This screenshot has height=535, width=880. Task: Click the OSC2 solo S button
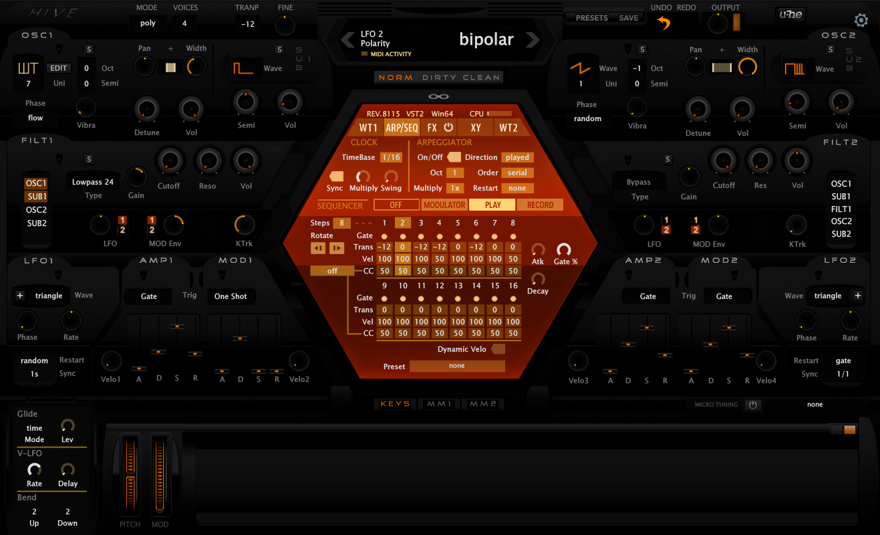point(642,49)
